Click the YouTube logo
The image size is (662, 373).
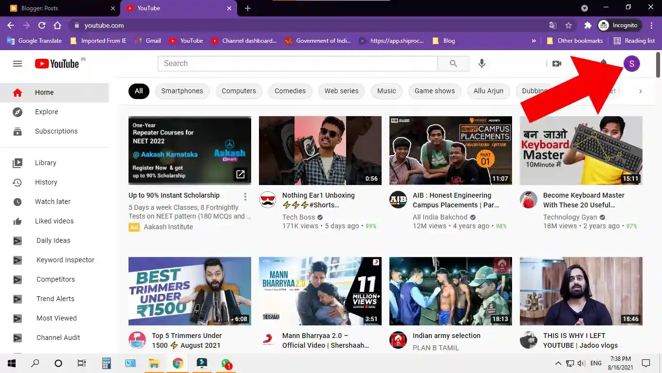[57, 64]
